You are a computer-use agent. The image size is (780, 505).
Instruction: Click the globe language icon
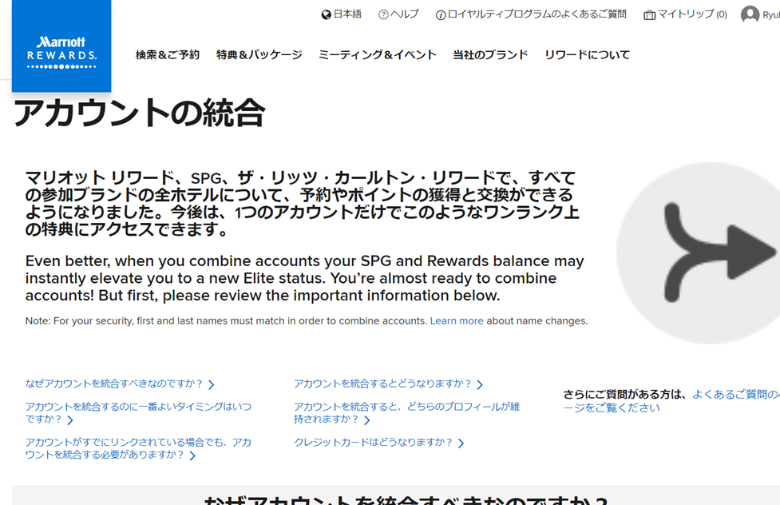coord(326,15)
